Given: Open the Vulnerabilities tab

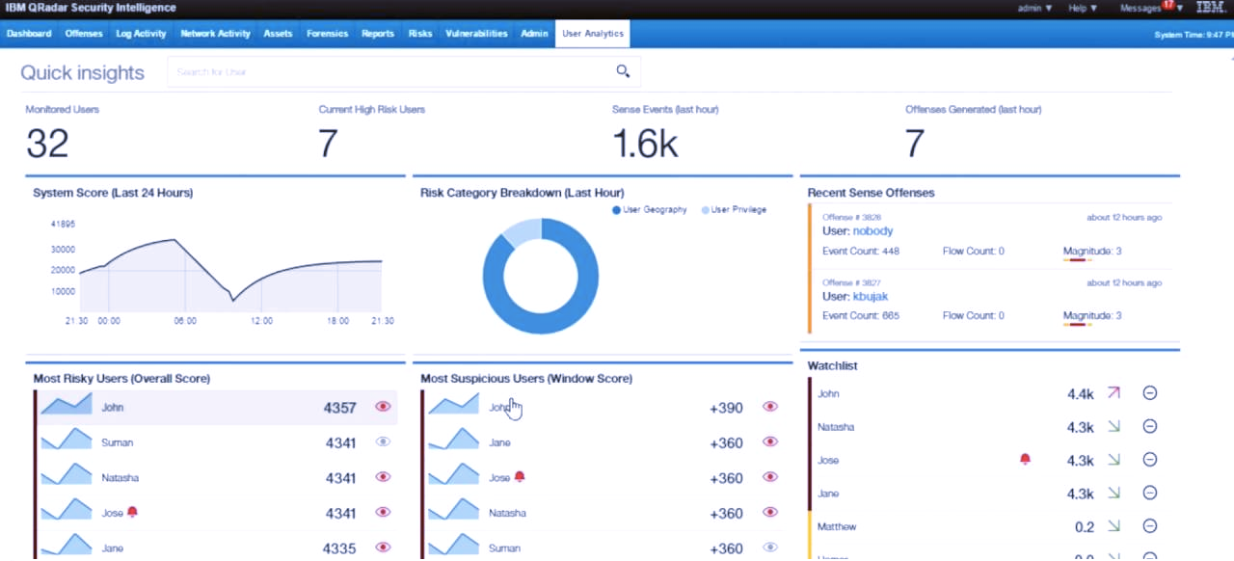Looking at the screenshot, I should click(476, 34).
